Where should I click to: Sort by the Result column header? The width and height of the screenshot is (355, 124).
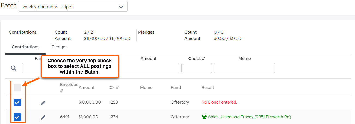click(x=208, y=88)
